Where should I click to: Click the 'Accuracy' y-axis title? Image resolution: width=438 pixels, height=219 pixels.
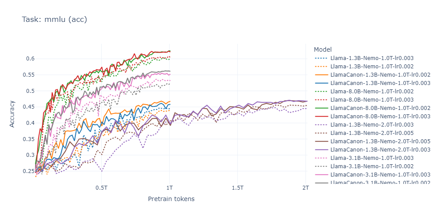coord(12,114)
